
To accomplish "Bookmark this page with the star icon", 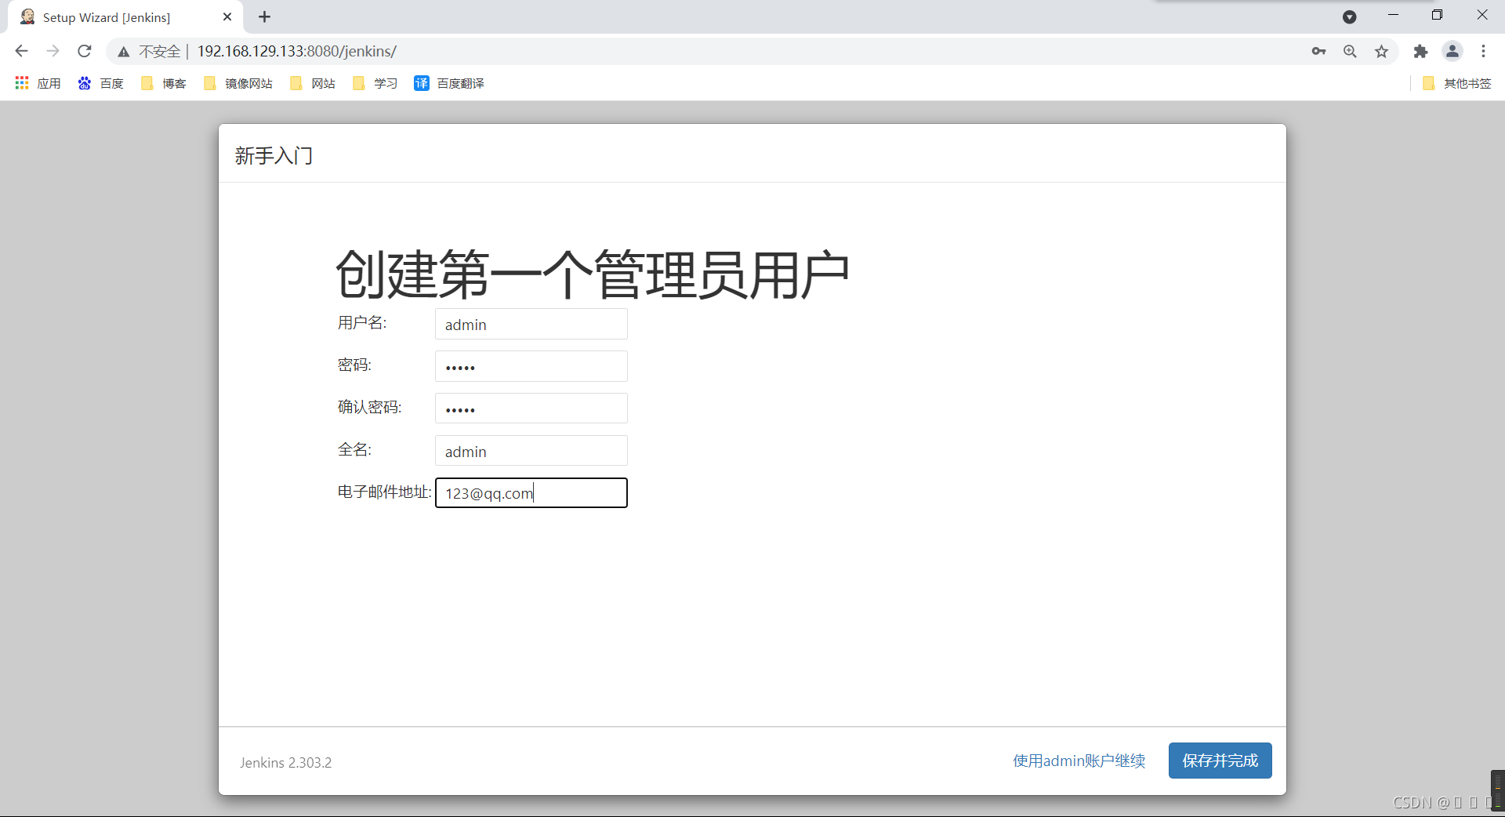I will [1382, 51].
